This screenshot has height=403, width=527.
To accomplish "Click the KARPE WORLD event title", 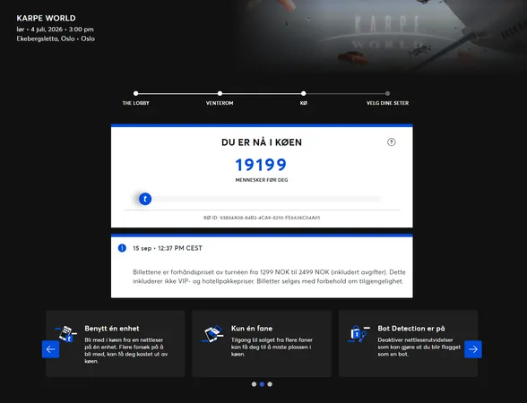I will coord(46,18).
